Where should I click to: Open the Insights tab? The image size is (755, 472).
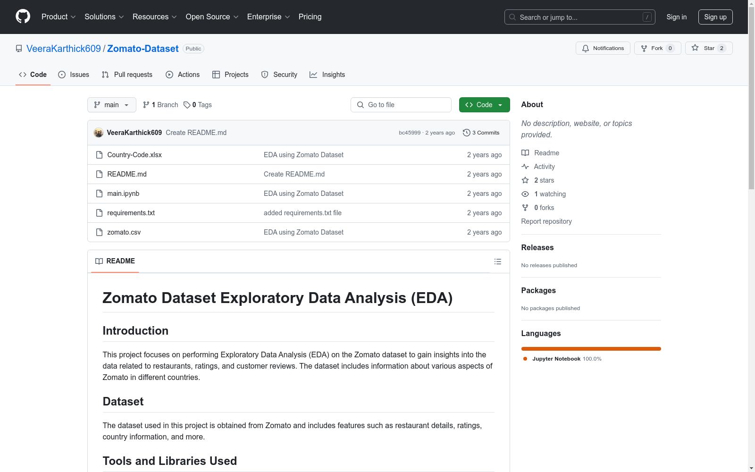pos(327,75)
